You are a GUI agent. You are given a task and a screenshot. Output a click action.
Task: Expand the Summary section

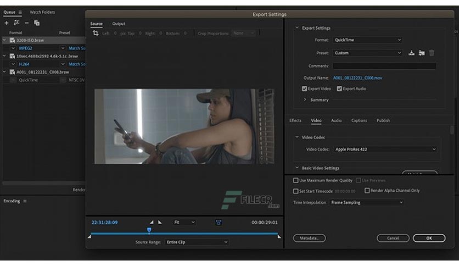[305, 99]
